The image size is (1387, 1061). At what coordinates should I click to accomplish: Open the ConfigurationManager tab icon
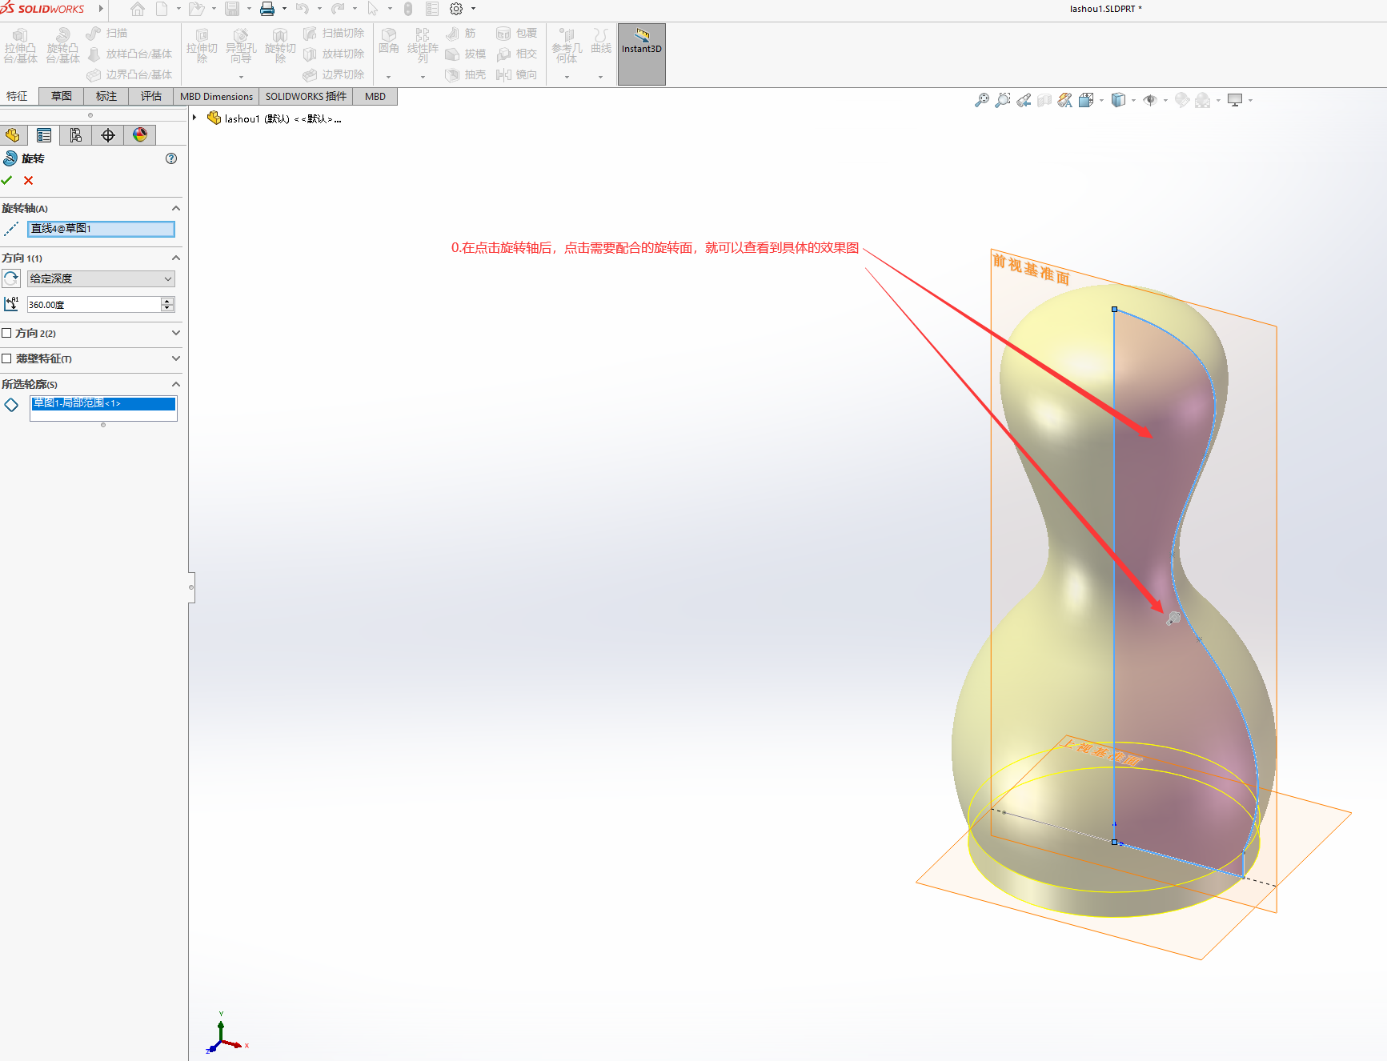click(76, 135)
